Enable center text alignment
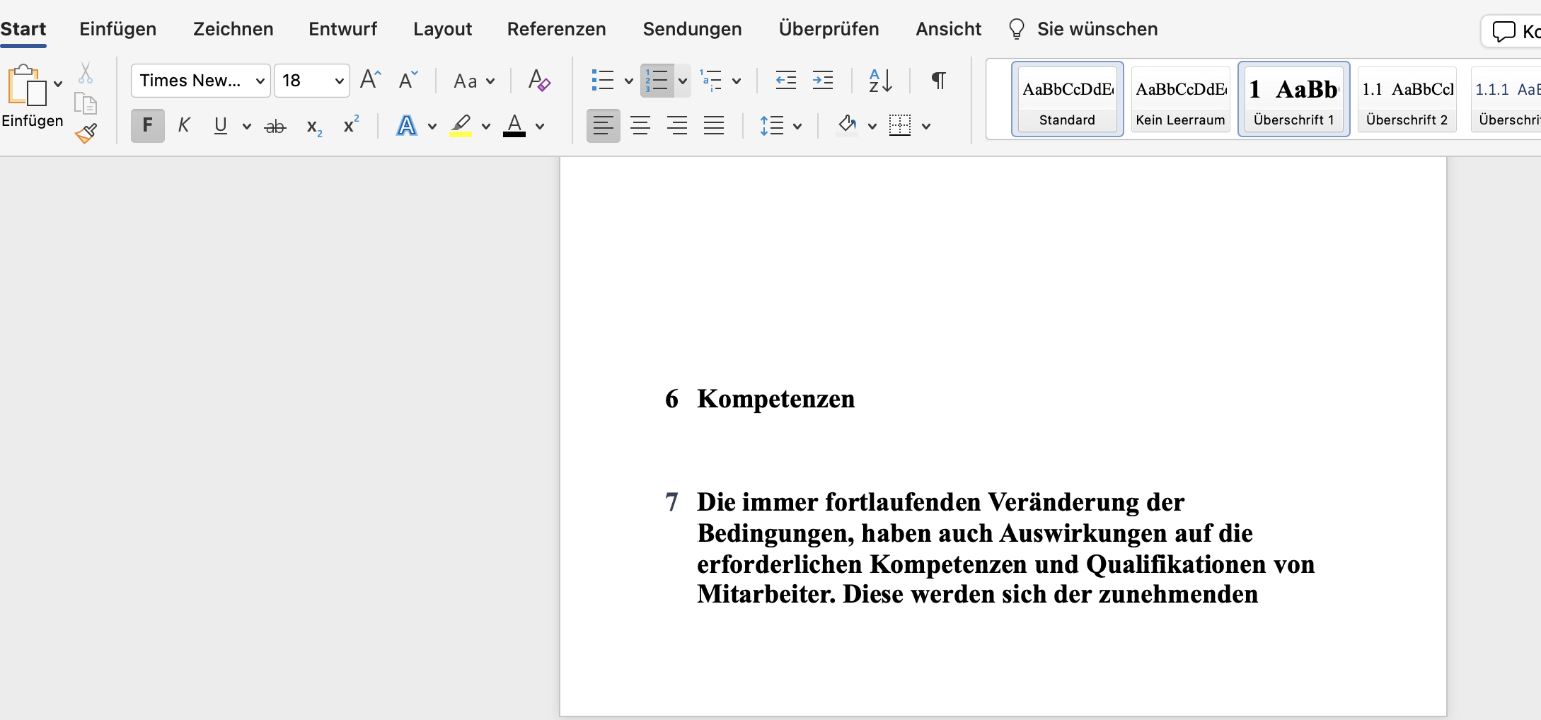The width and height of the screenshot is (1541, 720). [x=640, y=125]
